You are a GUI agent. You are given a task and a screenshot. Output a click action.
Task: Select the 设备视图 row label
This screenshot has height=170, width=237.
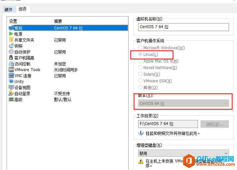22,88
